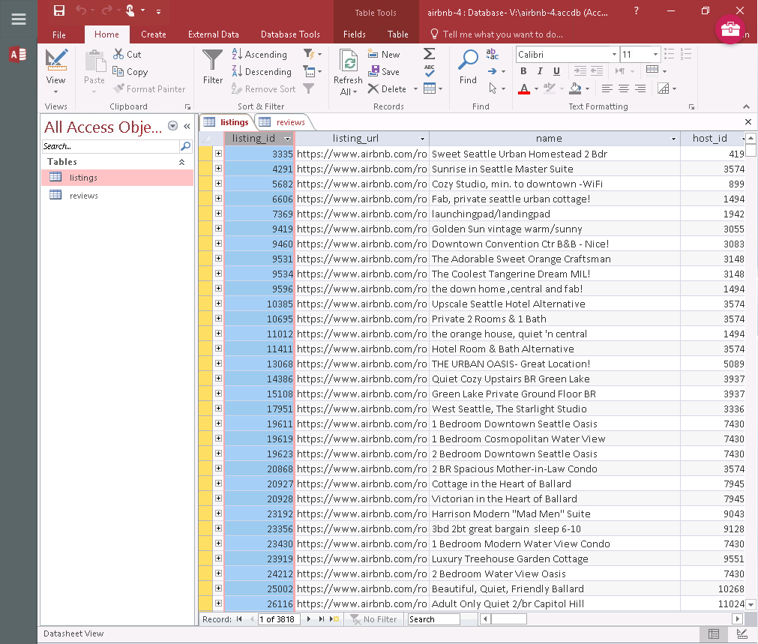This screenshot has height=644, width=758.
Task: Click the Cut scissors icon
Action: 119,54
